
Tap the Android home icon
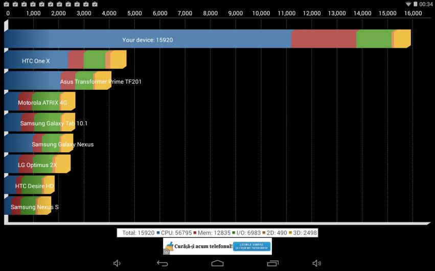point(217,263)
